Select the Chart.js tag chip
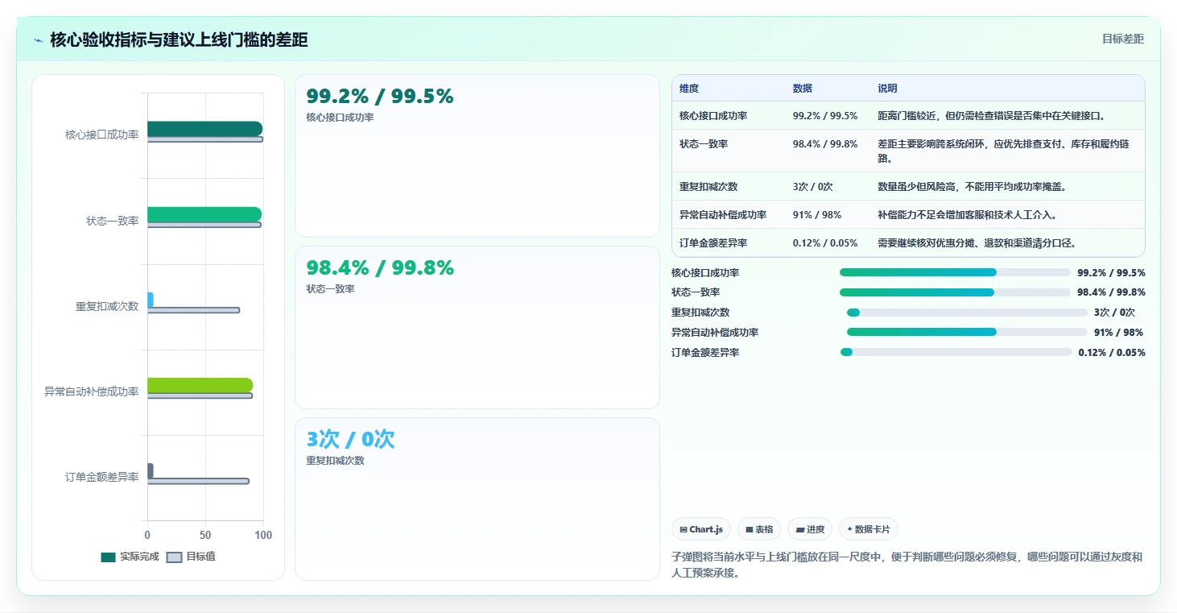Image resolution: width=1177 pixels, height=613 pixels. [x=701, y=529]
